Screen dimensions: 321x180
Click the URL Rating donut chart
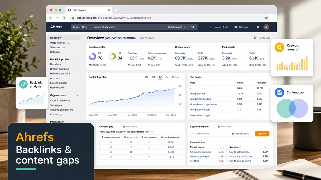(112, 56)
